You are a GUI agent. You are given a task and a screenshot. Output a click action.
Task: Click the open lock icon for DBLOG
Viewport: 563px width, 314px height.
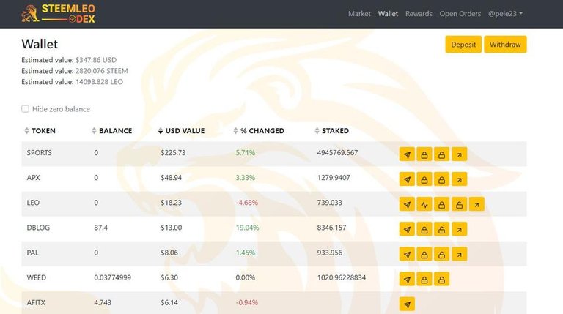click(441, 229)
